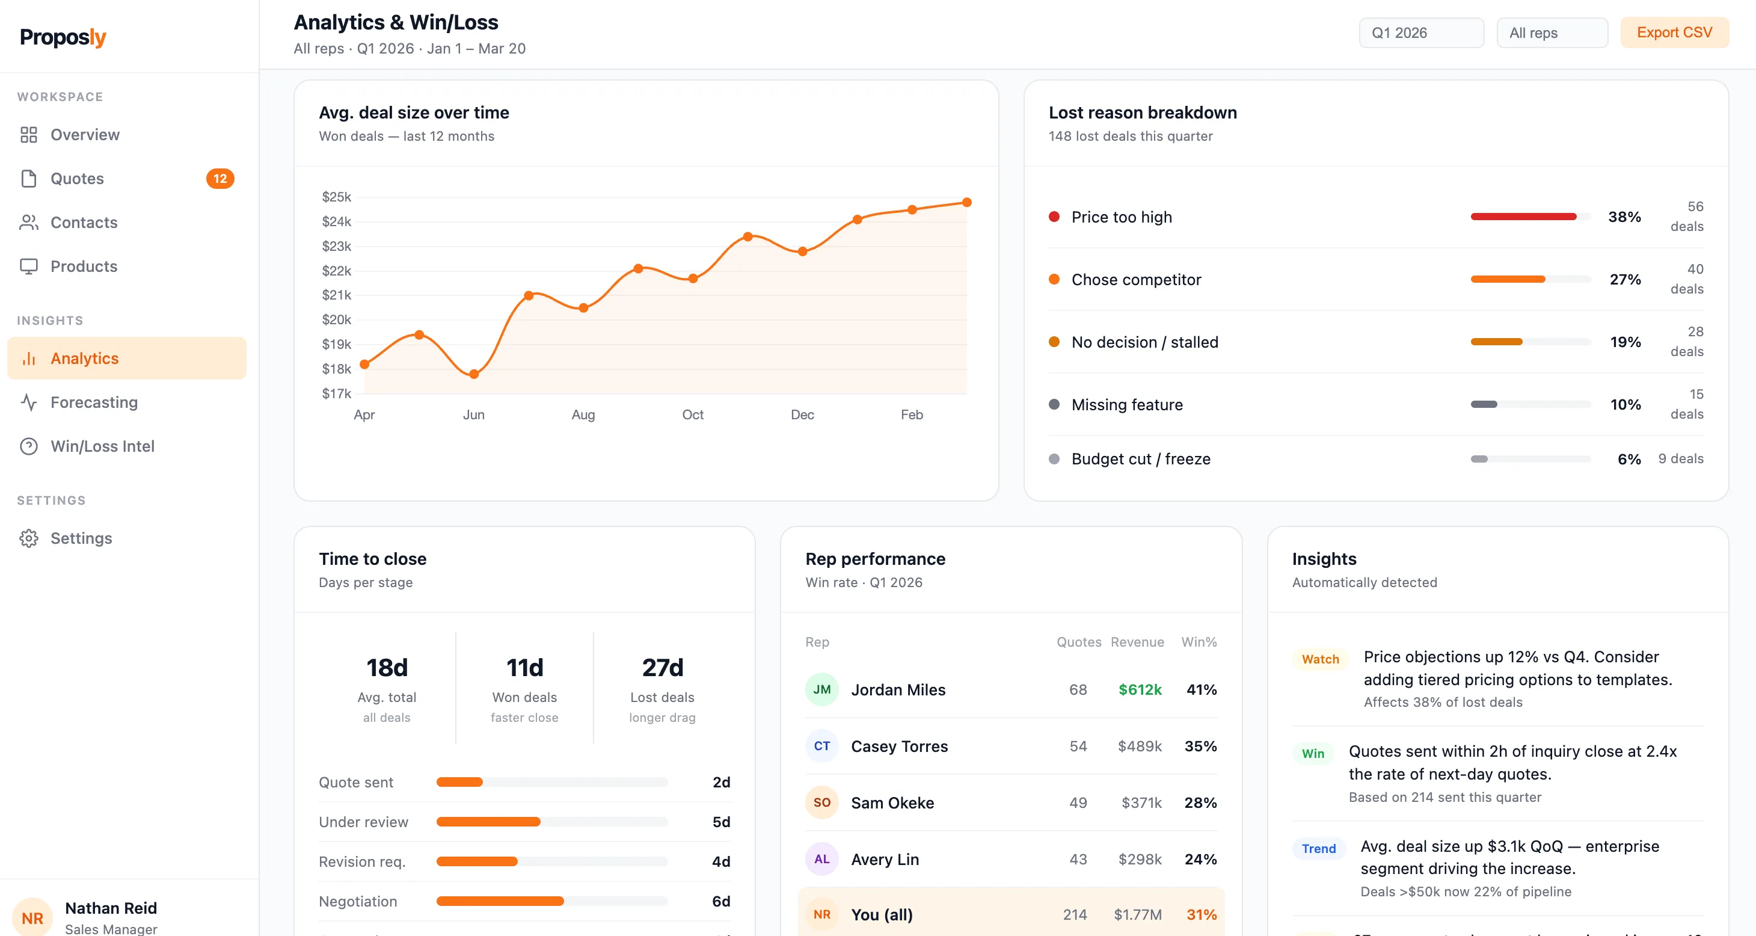1756x936 pixels.
Task: Click the Watch insight tag
Action: 1321,659
